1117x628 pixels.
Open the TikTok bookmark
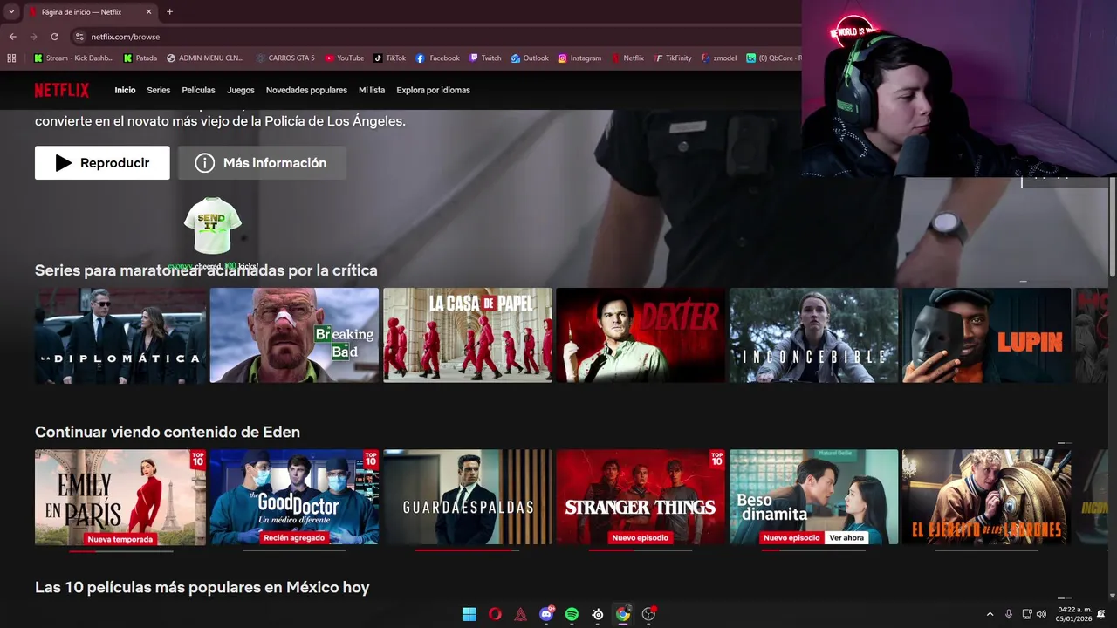click(x=390, y=58)
